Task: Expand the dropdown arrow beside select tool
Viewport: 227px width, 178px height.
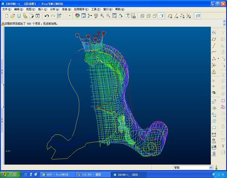Action: [70, 16]
